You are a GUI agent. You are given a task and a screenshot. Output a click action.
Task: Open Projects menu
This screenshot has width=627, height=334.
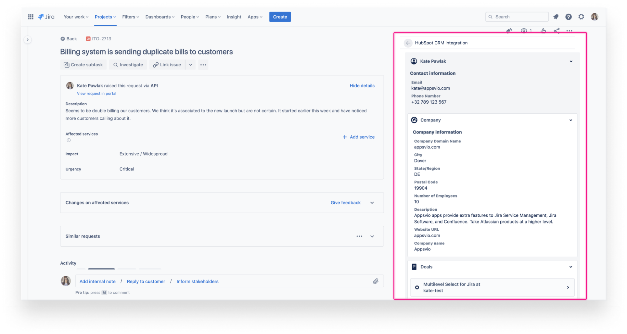pyautogui.click(x=105, y=17)
